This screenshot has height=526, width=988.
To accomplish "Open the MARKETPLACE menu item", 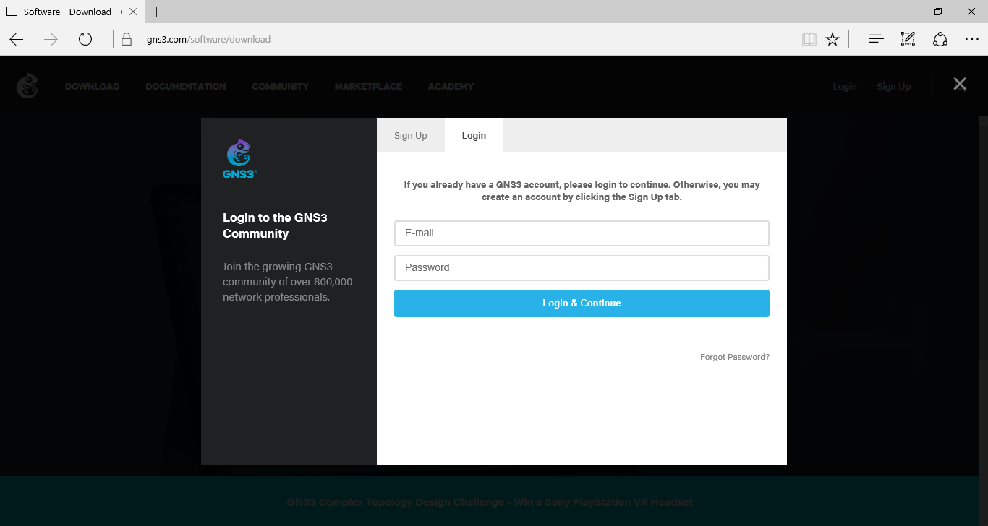I will point(367,86).
